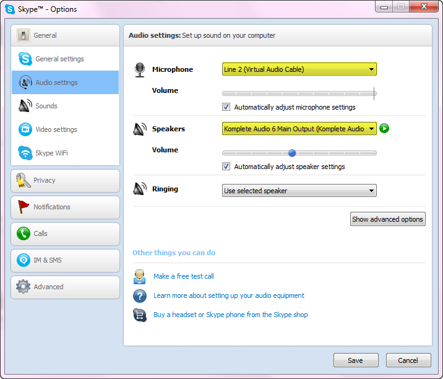Image resolution: width=443 pixels, height=379 pixels.
Task: Click Show advanced options button
Action: [387, 219]
